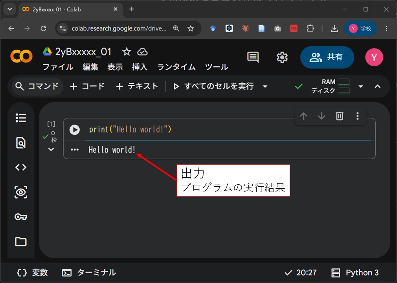Open the コマンド search palette
The image size is (397, 283).
coord(37,86)
